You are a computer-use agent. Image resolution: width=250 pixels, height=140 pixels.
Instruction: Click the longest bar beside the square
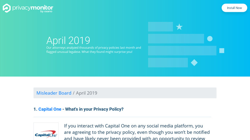pyautogui.click(x=182, y=50)
